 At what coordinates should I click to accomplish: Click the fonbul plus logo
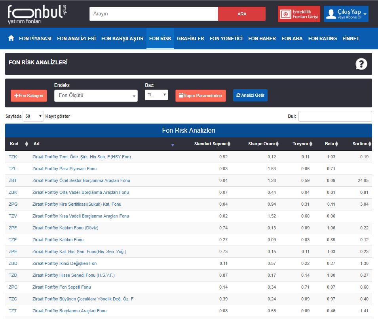37,14
